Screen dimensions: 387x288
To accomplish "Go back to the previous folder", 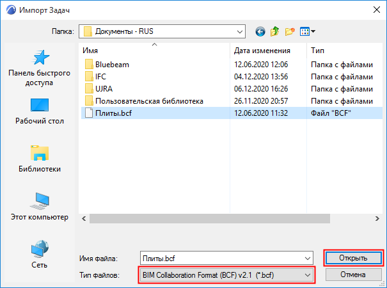I will click(260, 31).
